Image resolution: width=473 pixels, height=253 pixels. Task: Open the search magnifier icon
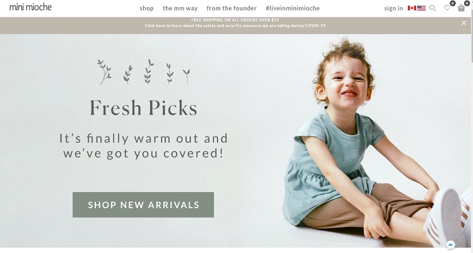433,8
